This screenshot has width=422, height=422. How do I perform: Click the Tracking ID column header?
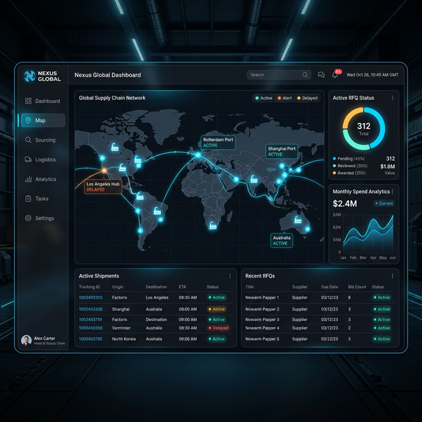click(x=89, y=287)
